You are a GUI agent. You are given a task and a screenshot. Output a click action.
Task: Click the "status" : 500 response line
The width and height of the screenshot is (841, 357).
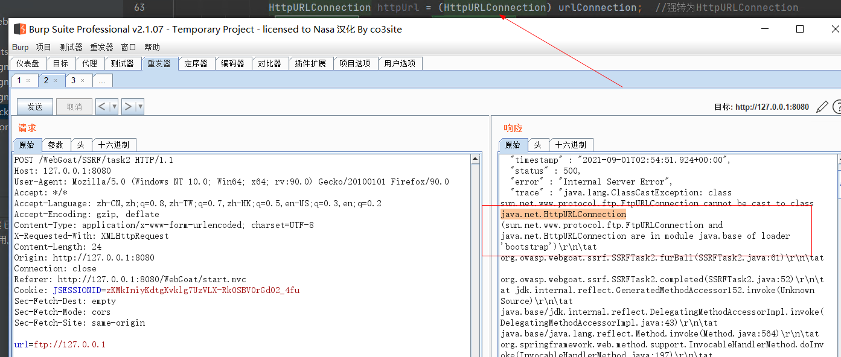pyautogui.click(x=546, y=171)
